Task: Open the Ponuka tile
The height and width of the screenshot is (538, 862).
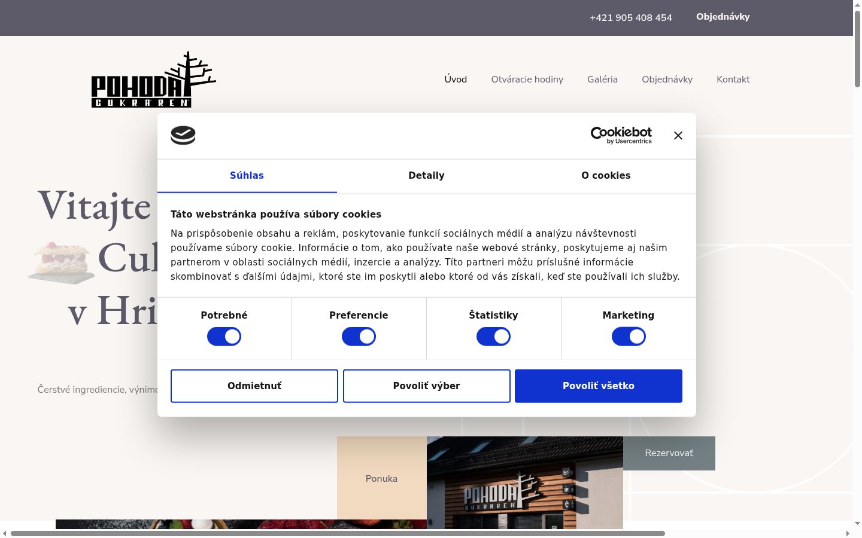Action: (382, 478)
